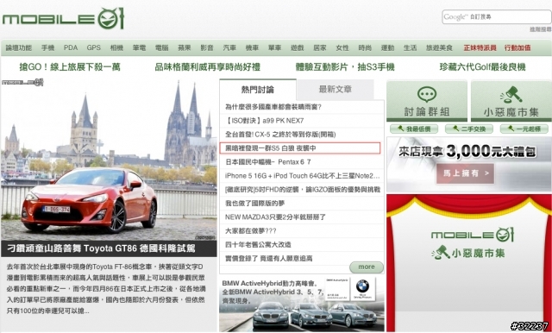Open the 筆電 category
The height and width of the screenshot is (333, 552).
pyautogui.click(x=139, y=47)
